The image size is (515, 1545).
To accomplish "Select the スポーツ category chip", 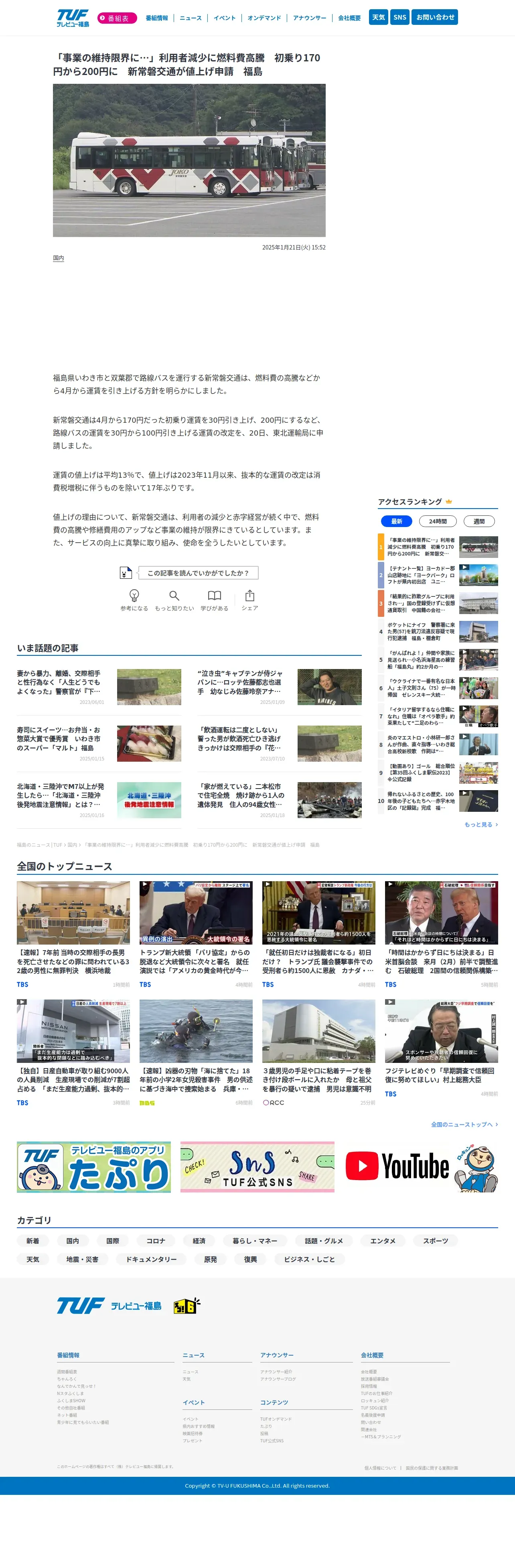I will (x=436, y=1241).
